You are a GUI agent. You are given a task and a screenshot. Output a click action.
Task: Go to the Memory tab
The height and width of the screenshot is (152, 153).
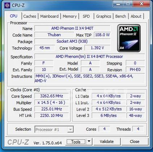70,16
